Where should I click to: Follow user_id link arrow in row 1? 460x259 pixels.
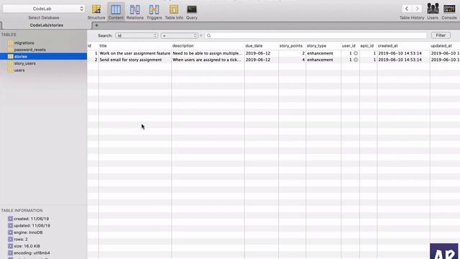356,53
